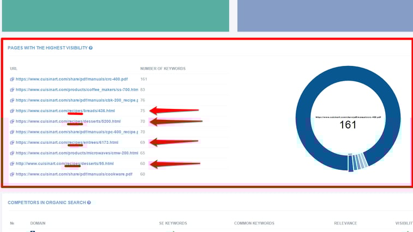This screenshot has width=413, height=232.
Task: Sort competitors by SE Keywords column
Action: click(x=173, y=223)
